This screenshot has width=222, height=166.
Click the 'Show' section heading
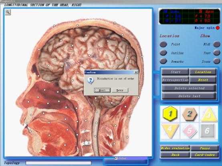pos(205,36)
